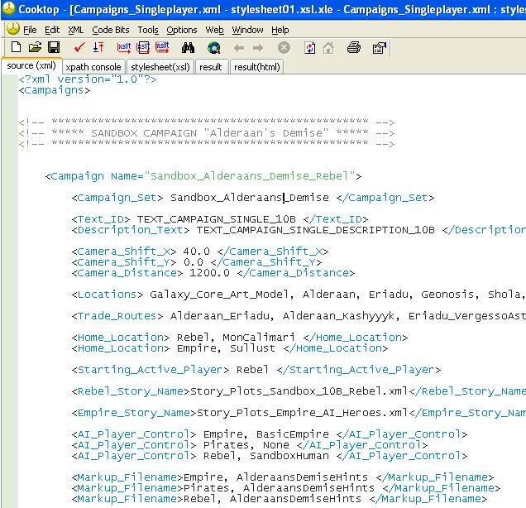Open the Web menu
Viewport: 526px width, 508px height.
click(215, 30)
